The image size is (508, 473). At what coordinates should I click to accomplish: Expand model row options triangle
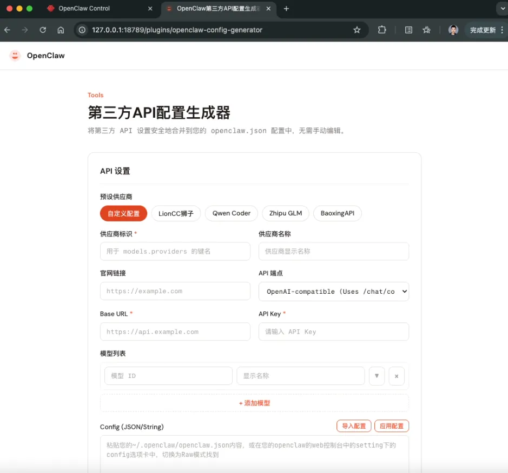coord(377,376)
